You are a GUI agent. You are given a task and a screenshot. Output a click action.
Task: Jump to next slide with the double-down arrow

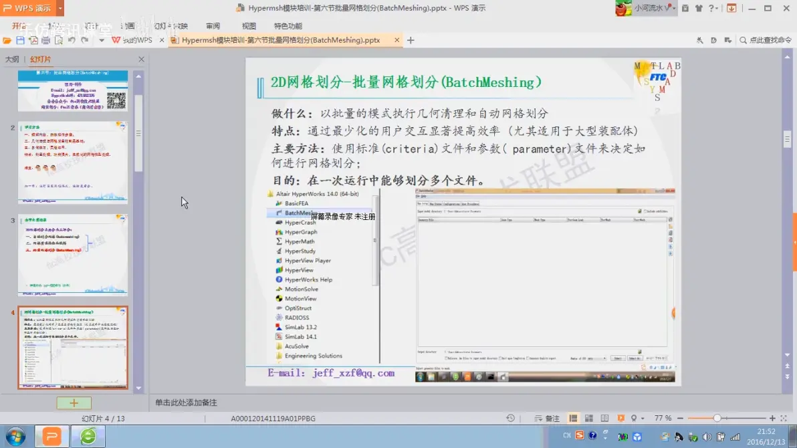(788, 377)
